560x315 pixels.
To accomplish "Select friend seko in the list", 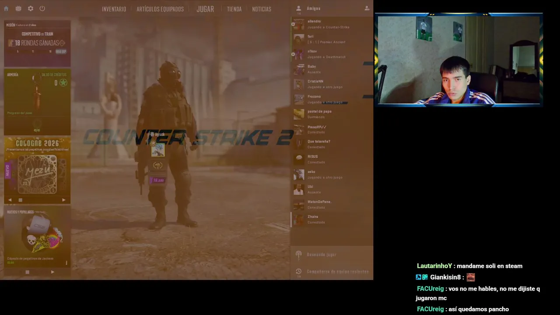I will 332,175.
